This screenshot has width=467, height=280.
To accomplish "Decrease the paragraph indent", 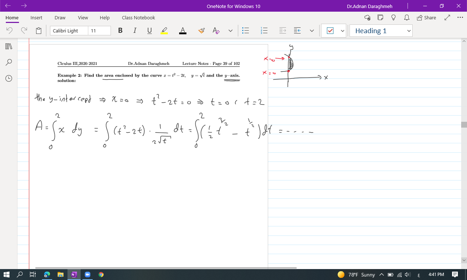I will click(x=283, y=31).
